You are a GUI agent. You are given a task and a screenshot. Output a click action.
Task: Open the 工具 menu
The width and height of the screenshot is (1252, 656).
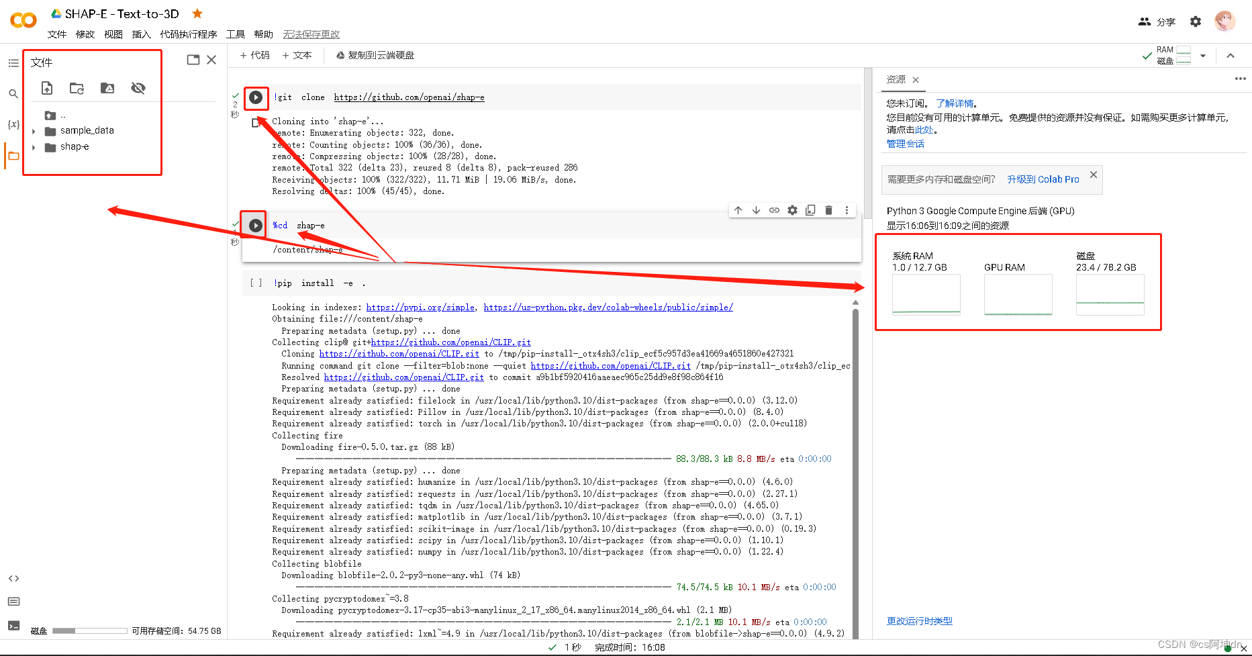236,34
